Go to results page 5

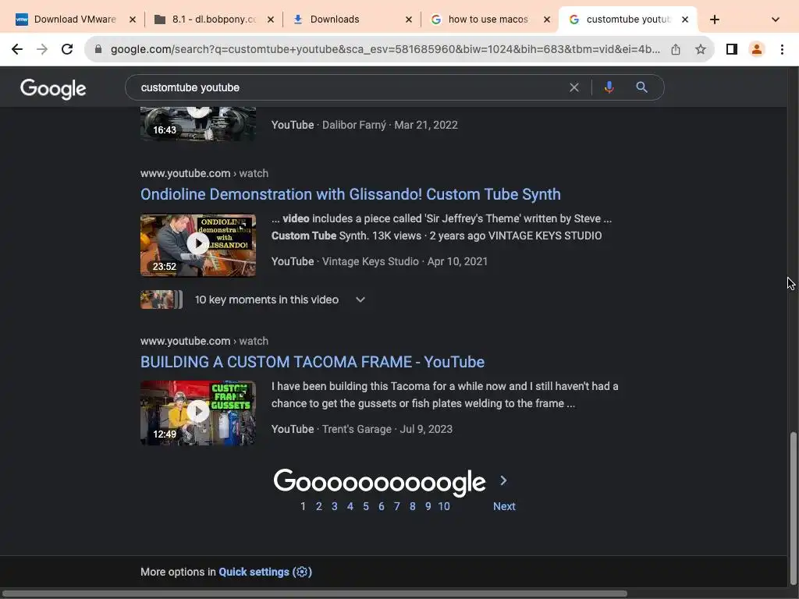pos(366,506)
